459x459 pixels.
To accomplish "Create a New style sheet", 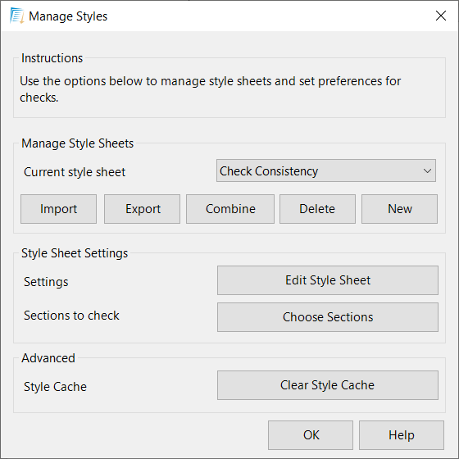I will pyautogui.click(x=400, y=209).
